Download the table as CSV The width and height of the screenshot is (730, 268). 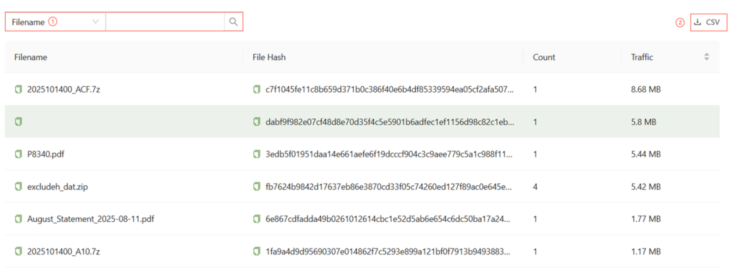tap(708, 22)
